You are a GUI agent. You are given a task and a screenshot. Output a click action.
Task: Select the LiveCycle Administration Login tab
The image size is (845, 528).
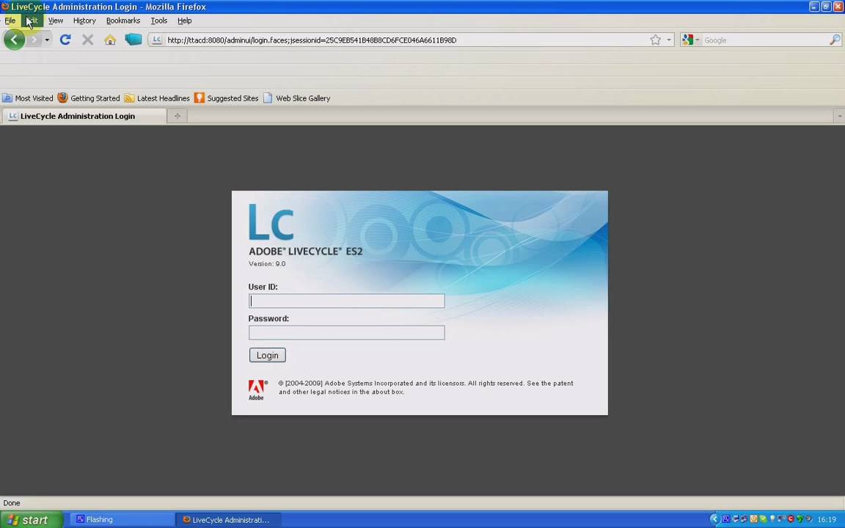point(84,116)
